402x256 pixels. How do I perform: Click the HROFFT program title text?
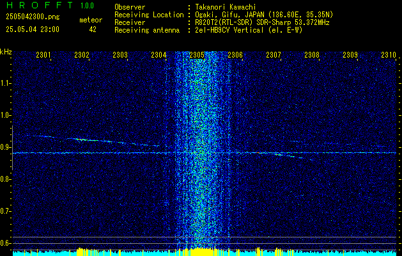coord(40,5)
